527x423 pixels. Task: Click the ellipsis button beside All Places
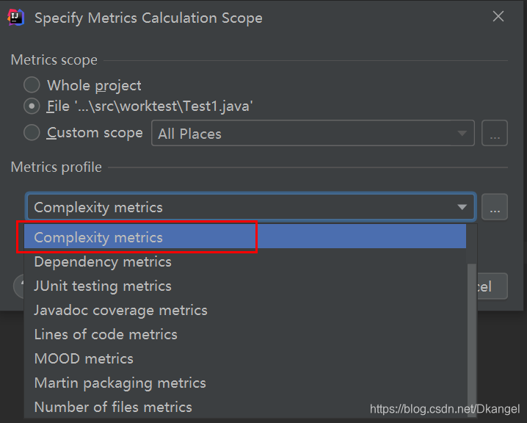coord(495,134)
